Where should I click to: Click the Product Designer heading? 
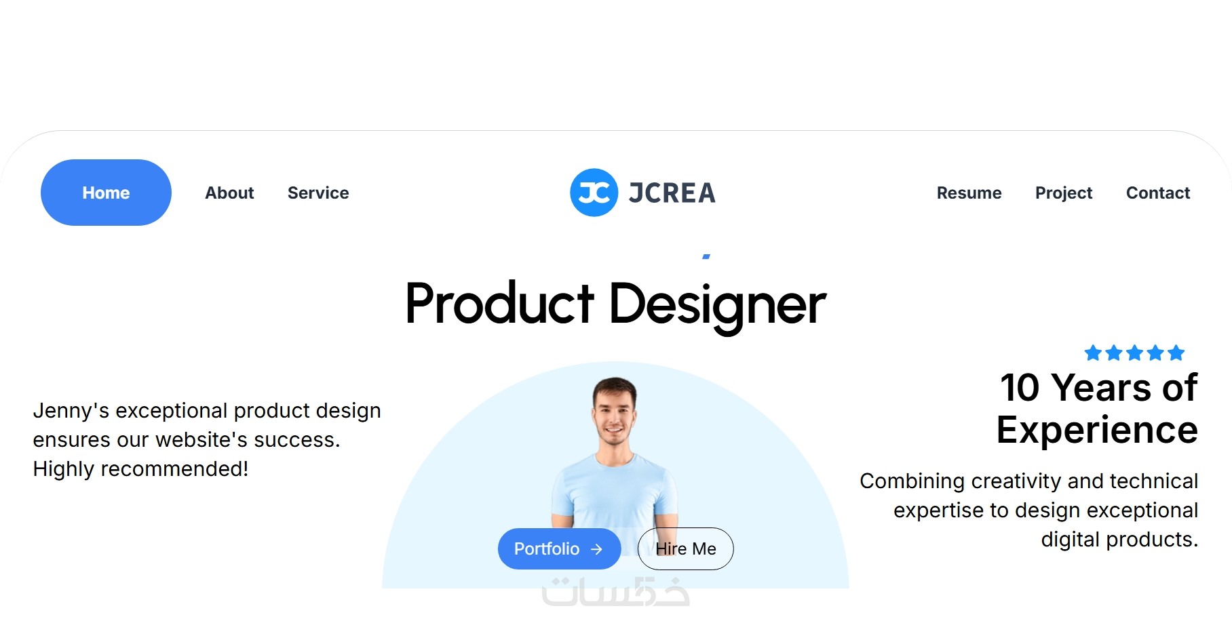point(615,304)
